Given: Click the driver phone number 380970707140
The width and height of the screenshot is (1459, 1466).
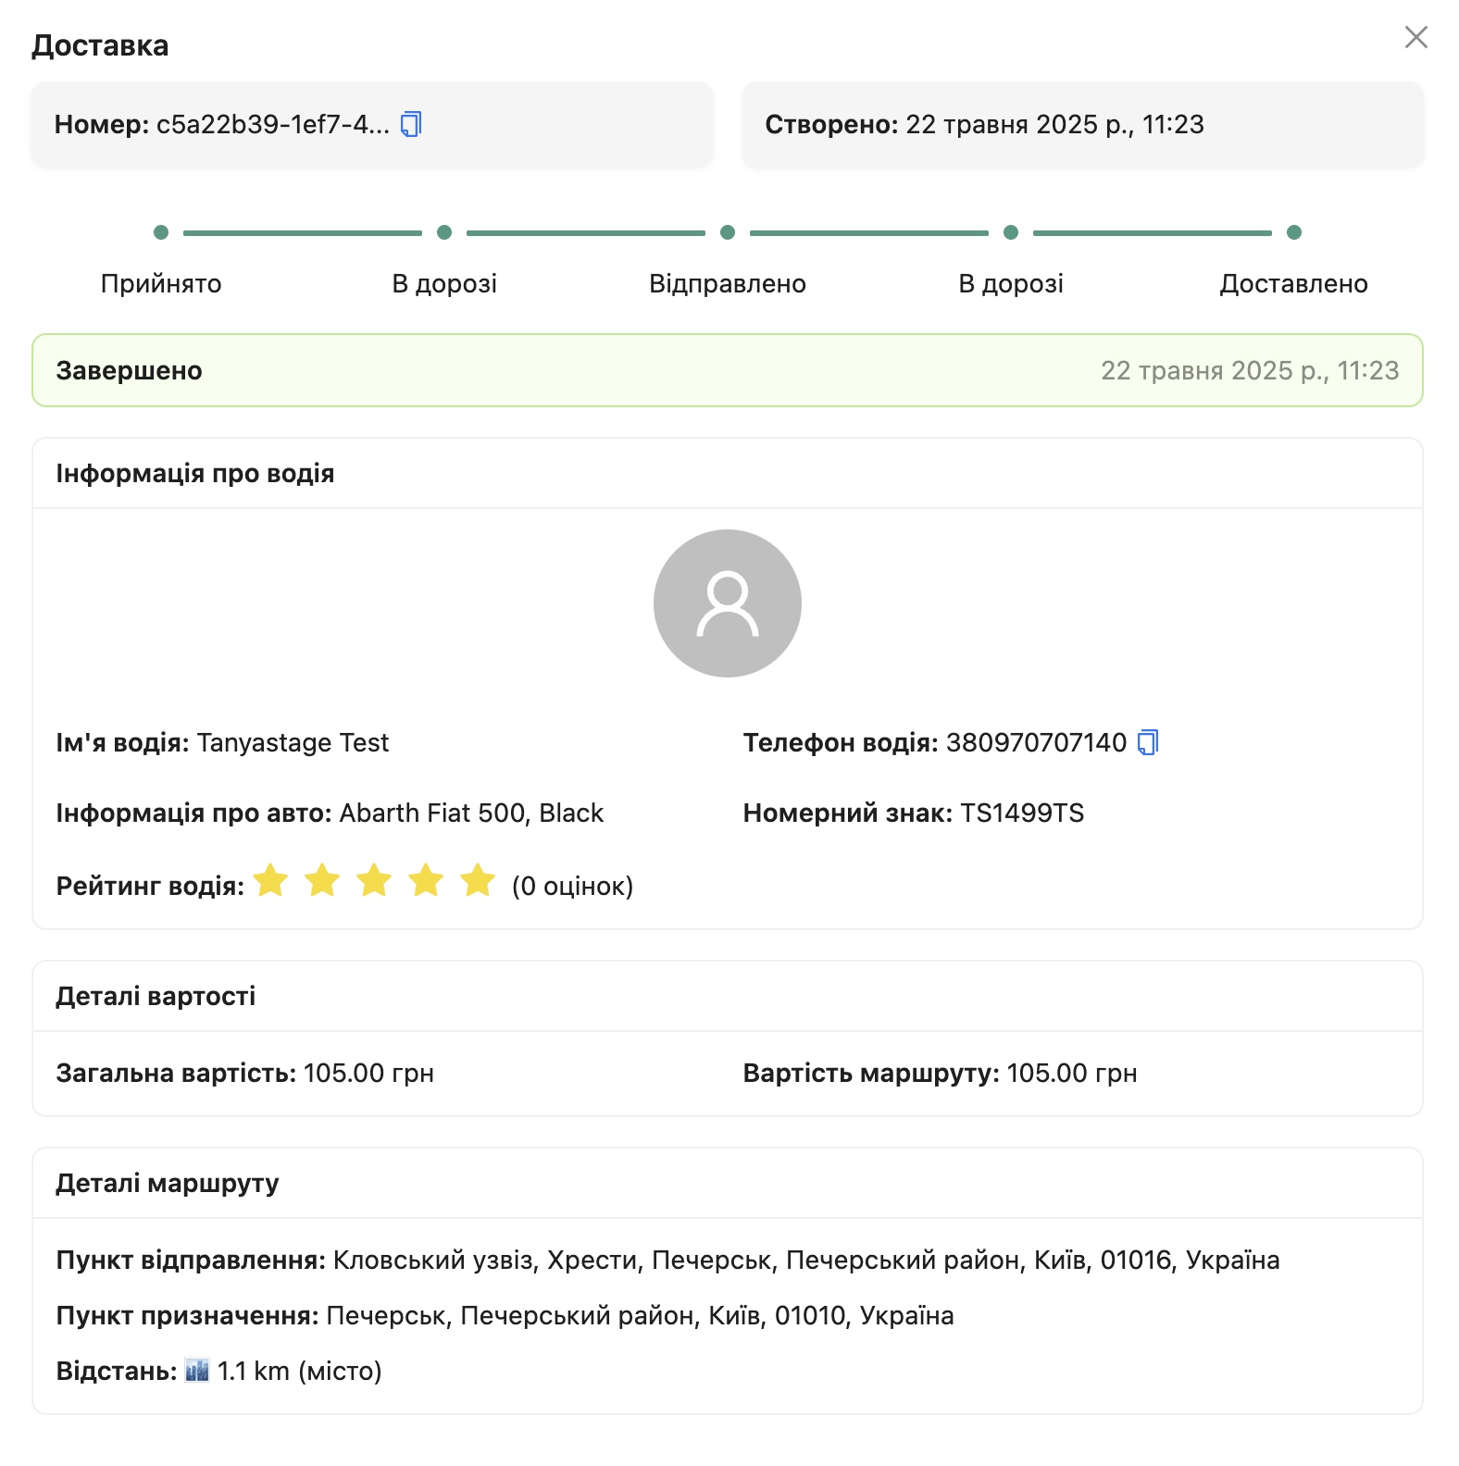Looking at the screenshot, I should [1036, 742].
